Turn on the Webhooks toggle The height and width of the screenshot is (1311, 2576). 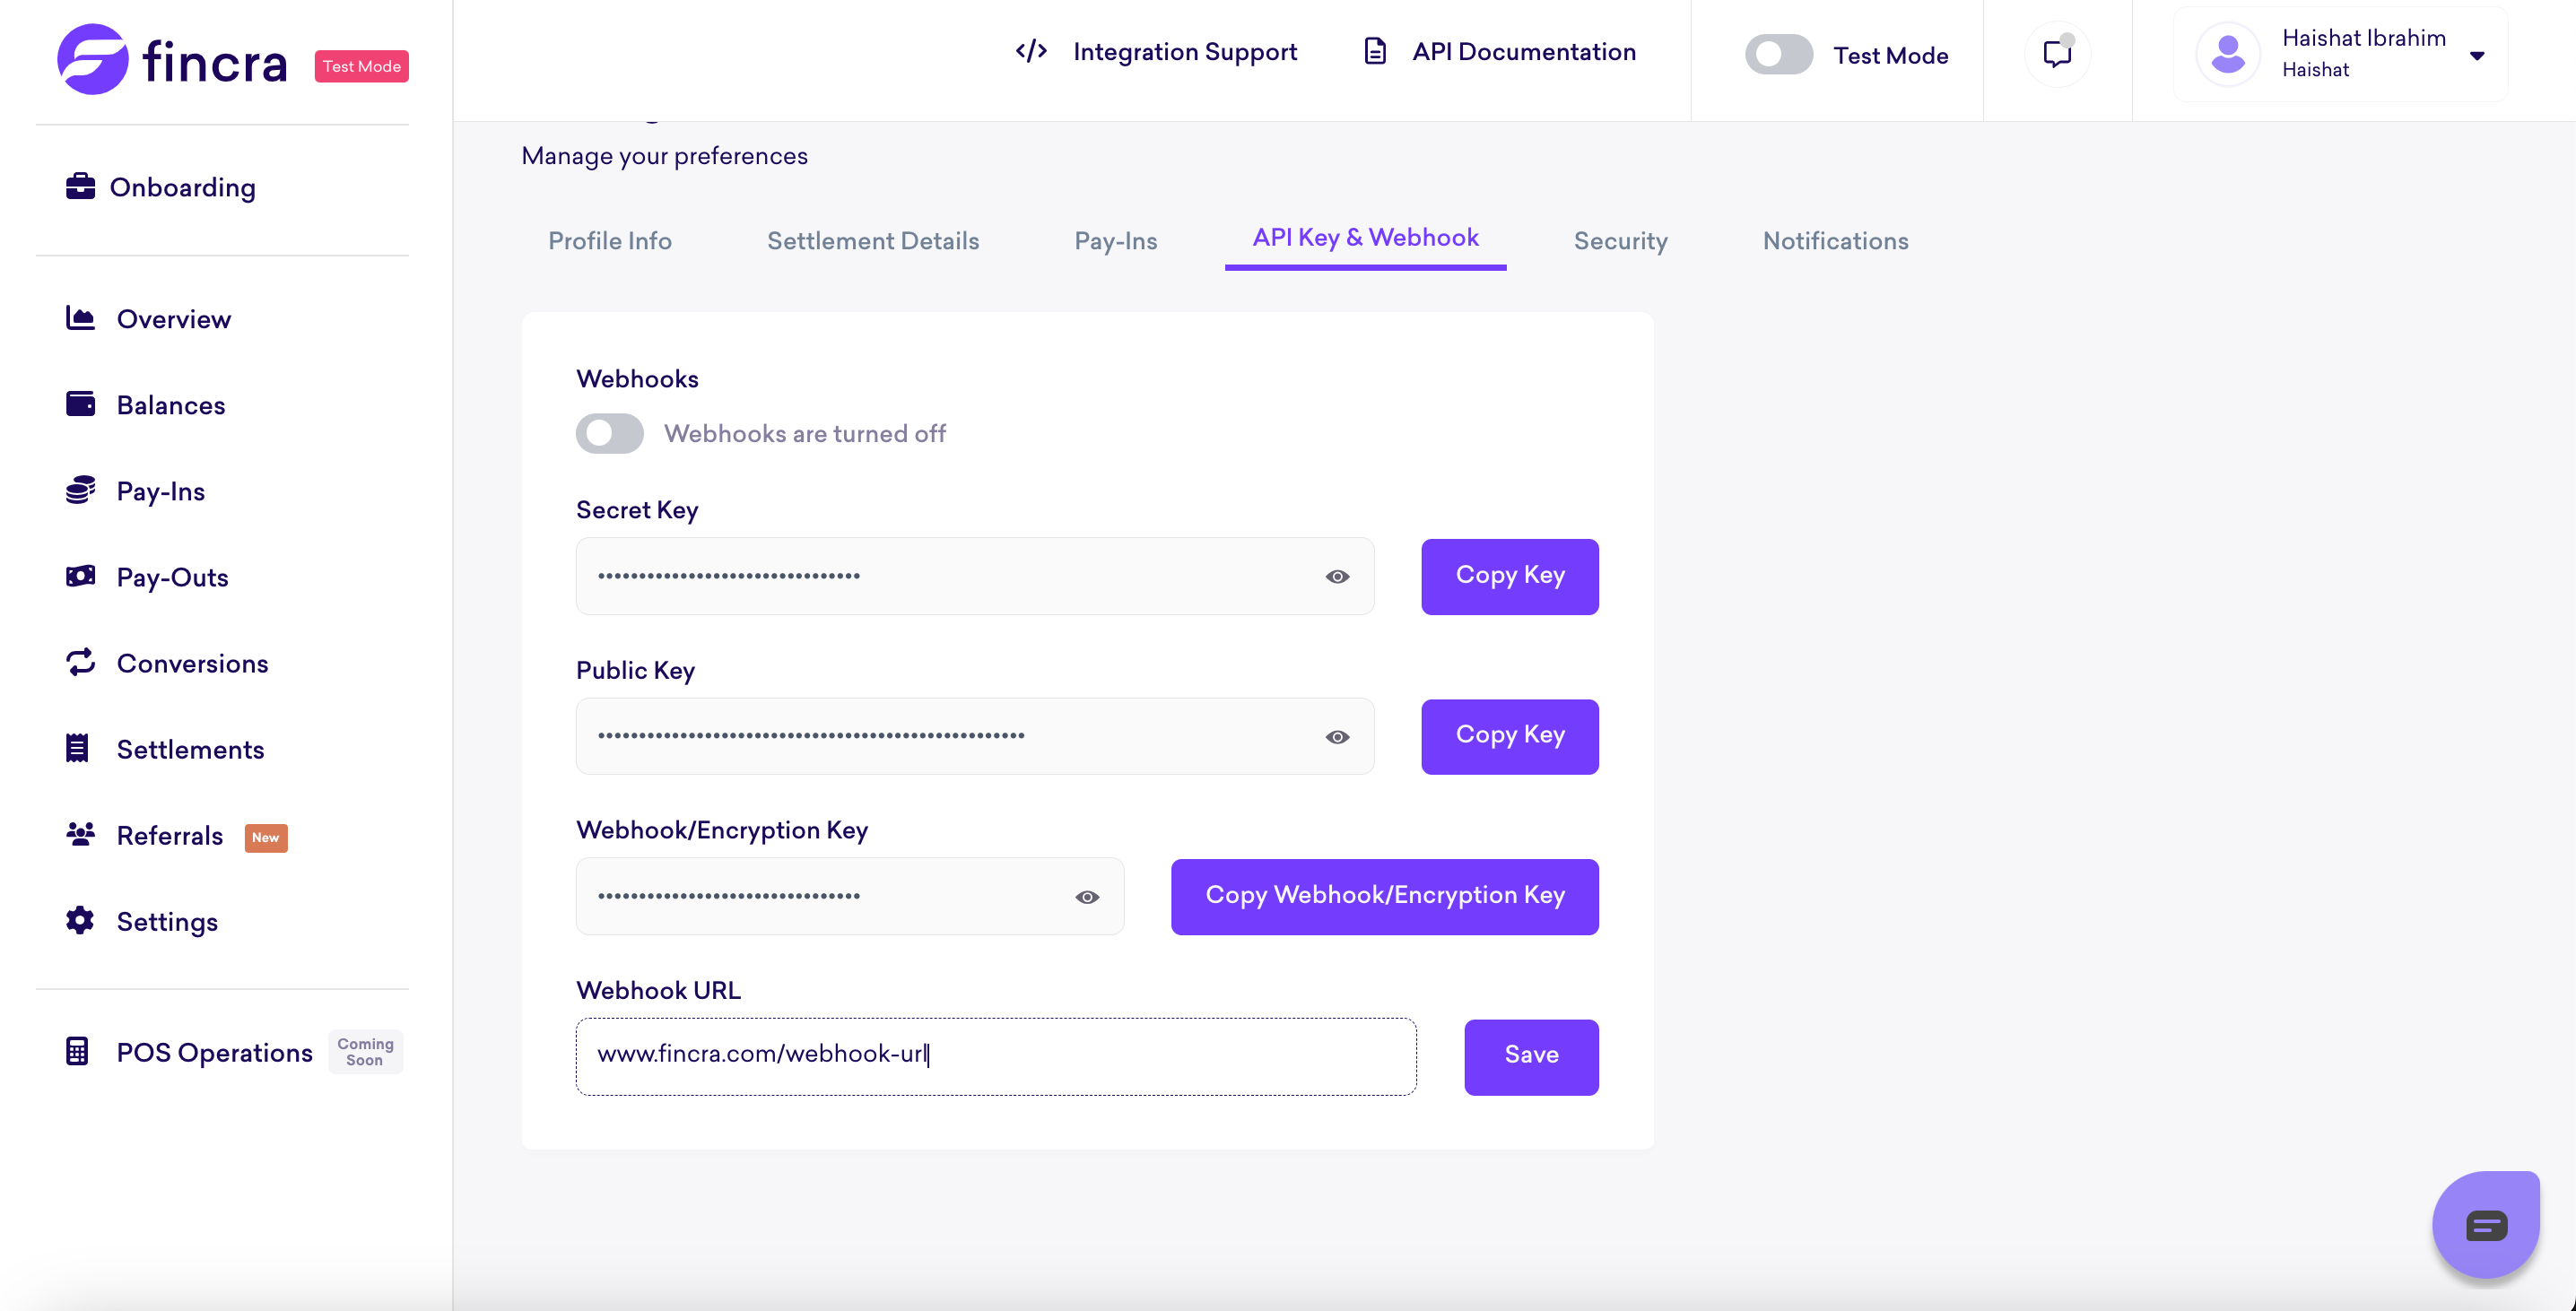tap(609, 433)
